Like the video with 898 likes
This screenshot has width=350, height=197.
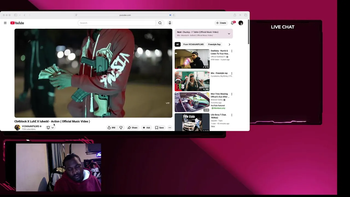pos(111,128)
